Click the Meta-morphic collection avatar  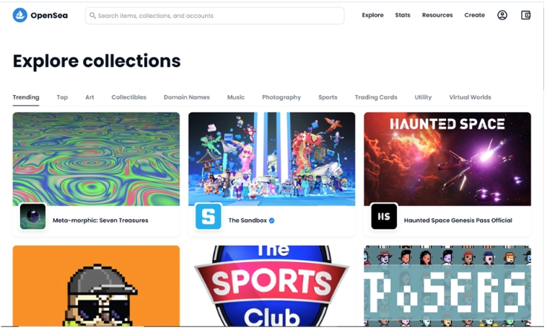(32, 216)
